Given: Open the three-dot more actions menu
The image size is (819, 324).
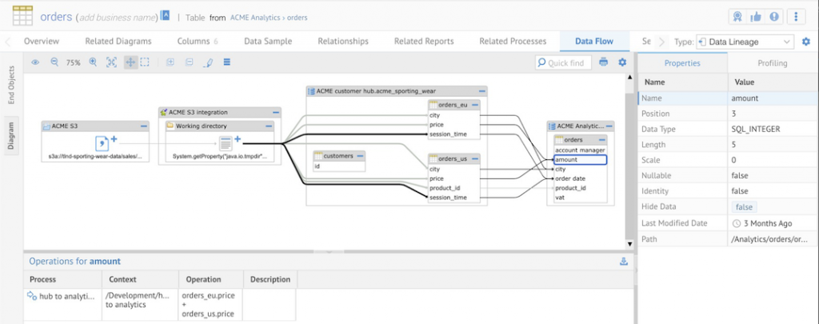Looking at the screenshot, I should pos(796,17).
